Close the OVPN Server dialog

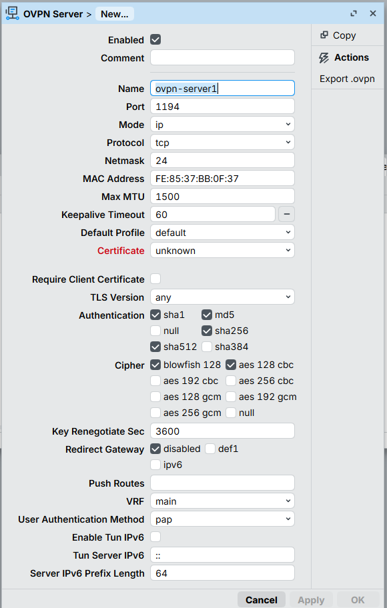373,13
